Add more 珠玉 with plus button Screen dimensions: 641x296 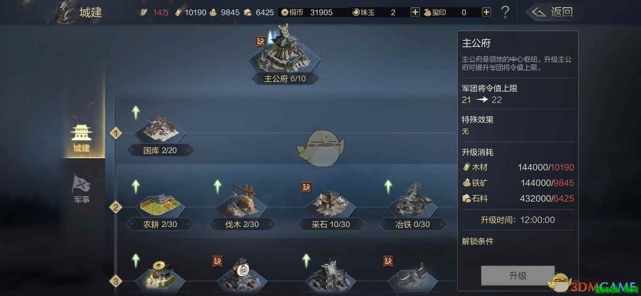[x=415, y=12]
